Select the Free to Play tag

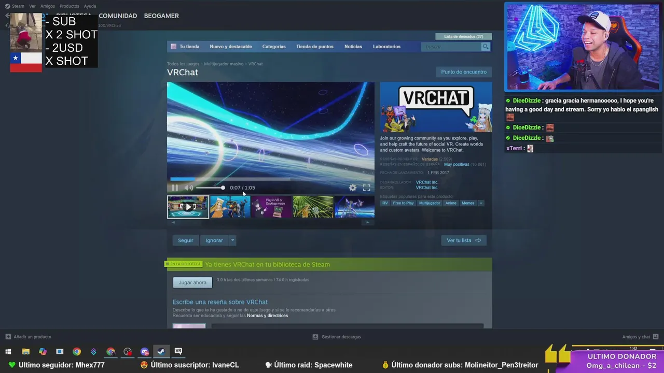tap(403, 203)
